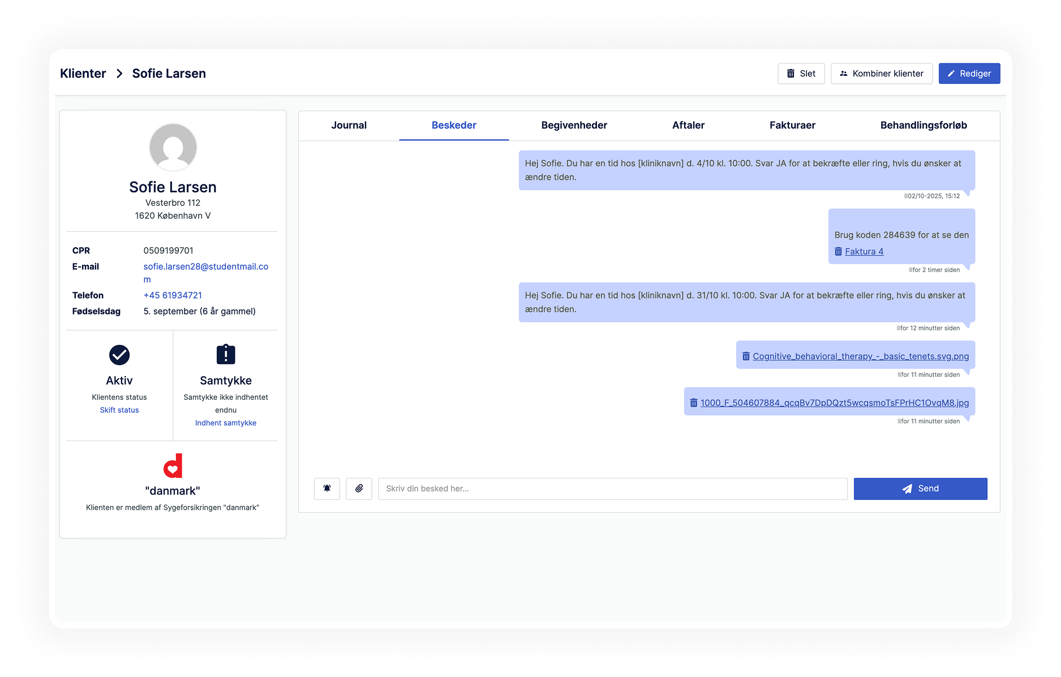Click trash icon next to Faktura 4

tap(838, 252)
